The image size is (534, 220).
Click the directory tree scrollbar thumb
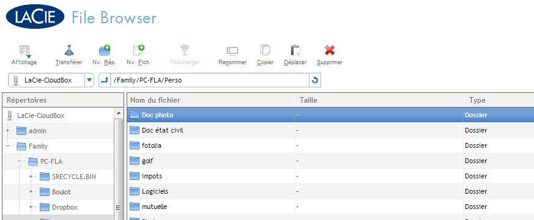119,170
